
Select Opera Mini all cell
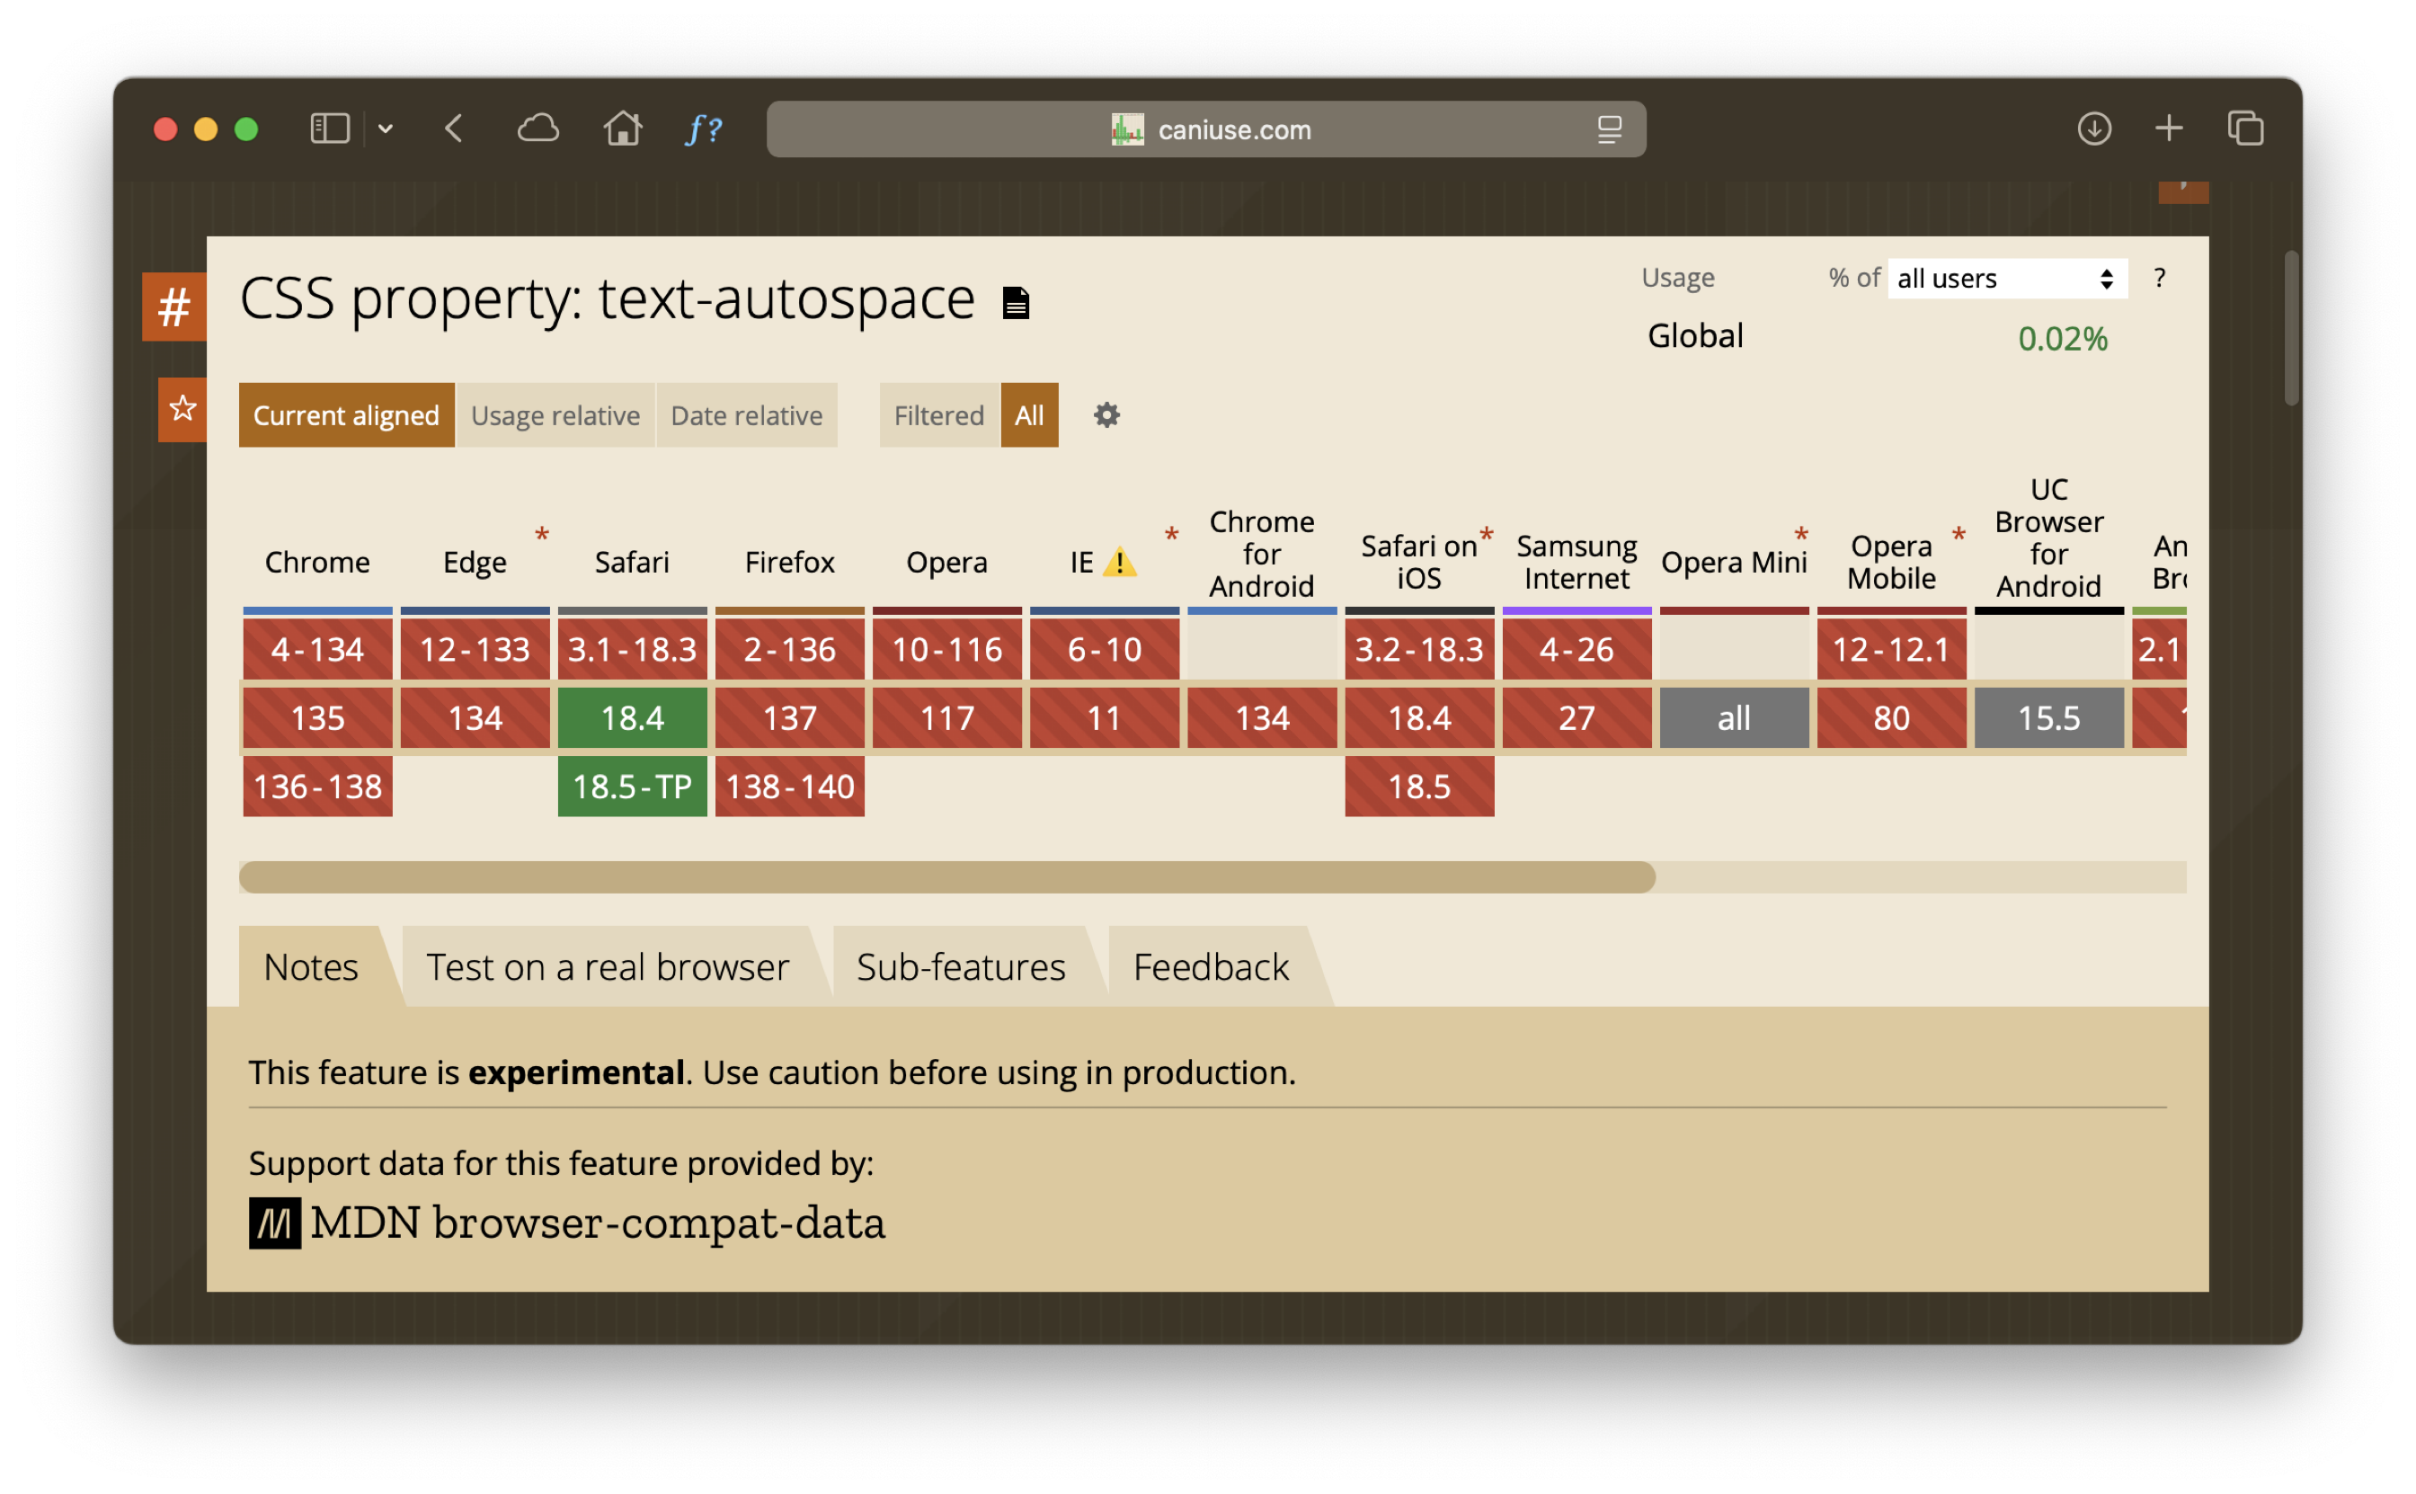pyautogui.click(x=1734, y=718)
